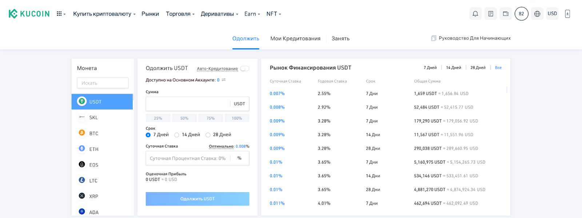Open Руководство Для Начинающих link
Screen dimensions: 582x218
click(x=474, y=38)
